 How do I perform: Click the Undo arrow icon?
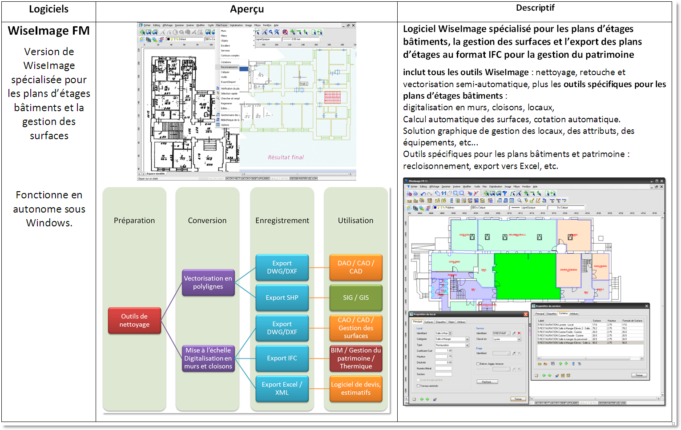[423, 193]
